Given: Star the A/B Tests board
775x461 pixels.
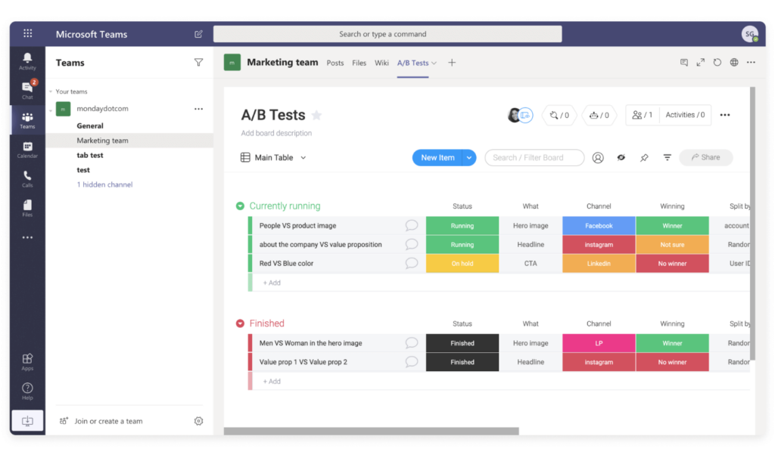Looking at the screenshot, I should tap(316, 115).
